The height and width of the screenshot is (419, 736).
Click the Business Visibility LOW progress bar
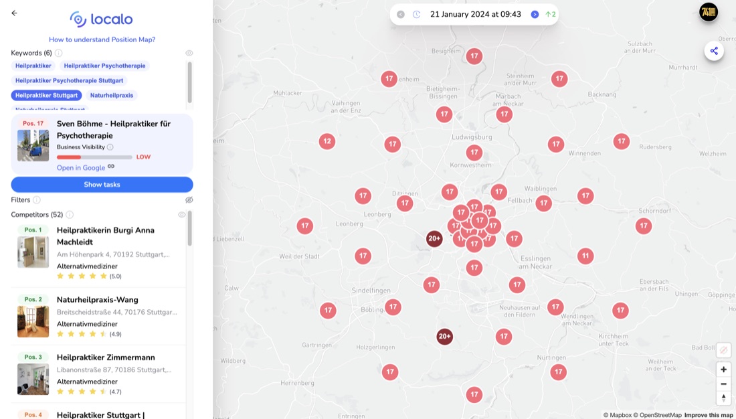(x=94, y=157)
